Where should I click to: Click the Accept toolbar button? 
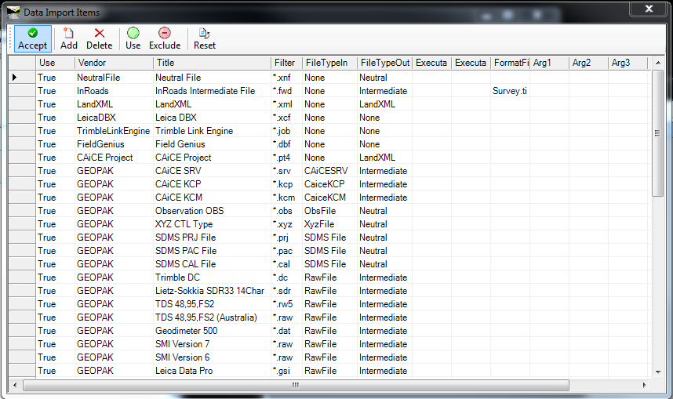coord(33,38)
